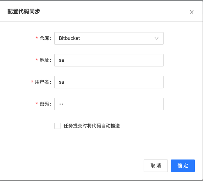The width and height of the screenshot is (203, 181).
Task: Confirm with the blue 确定 button
Action: pos(183,166)
